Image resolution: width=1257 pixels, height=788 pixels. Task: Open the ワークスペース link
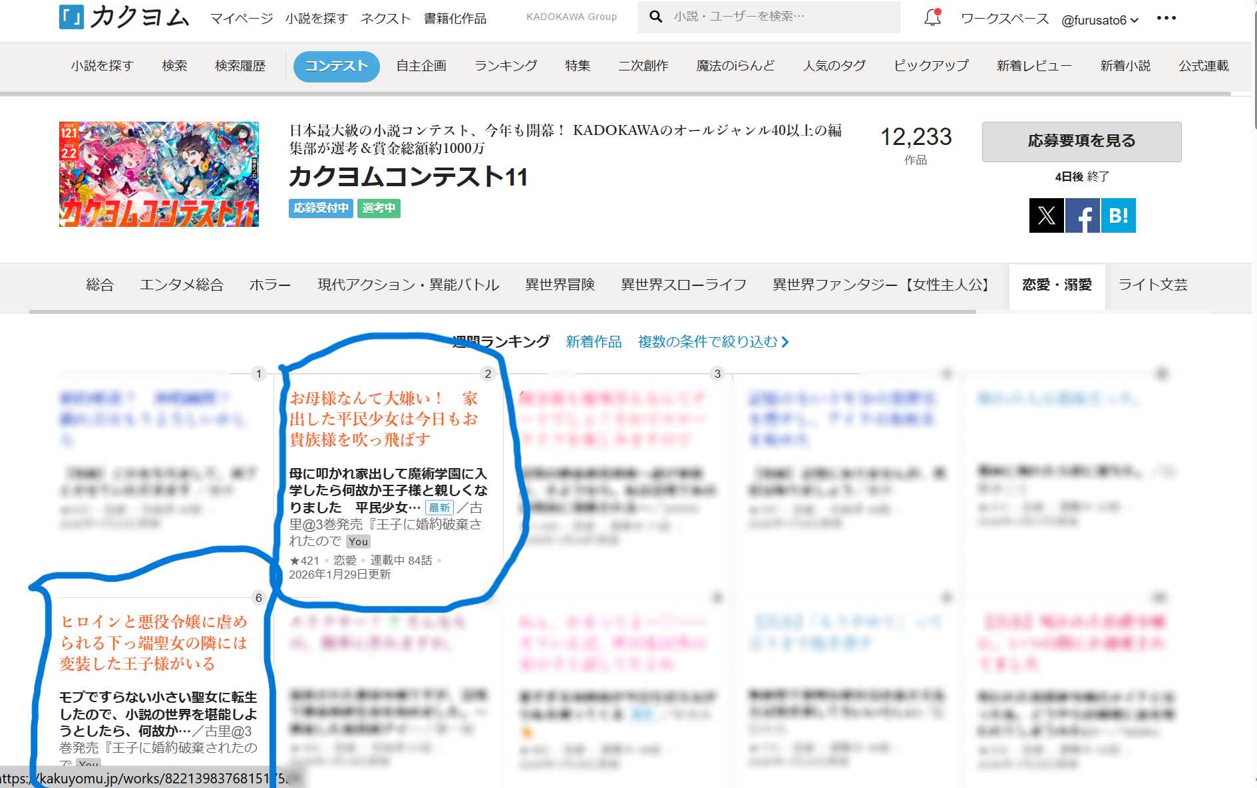click(x=1004, y=19)
